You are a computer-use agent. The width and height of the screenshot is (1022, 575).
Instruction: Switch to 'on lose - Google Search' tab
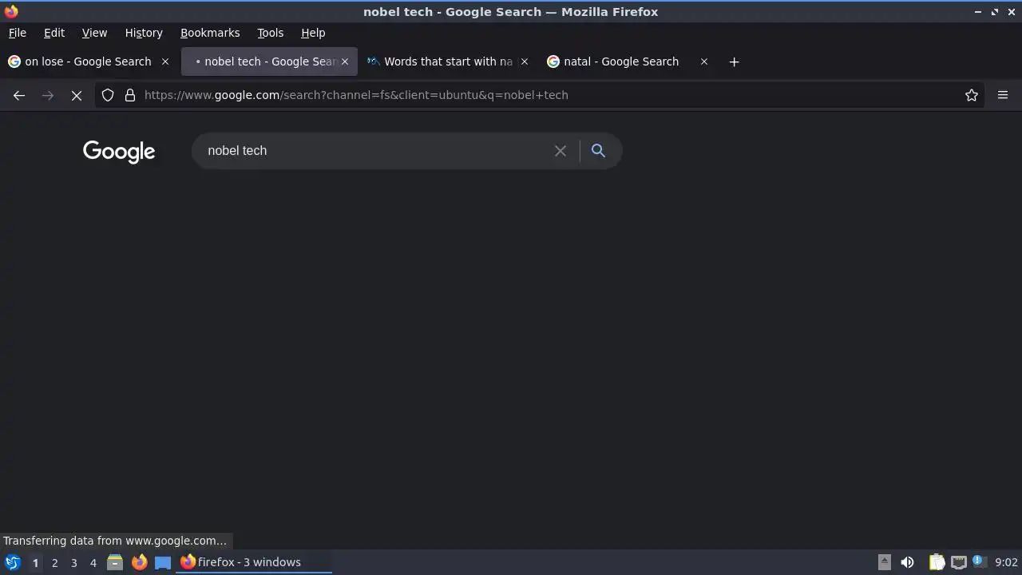(89, 61)
